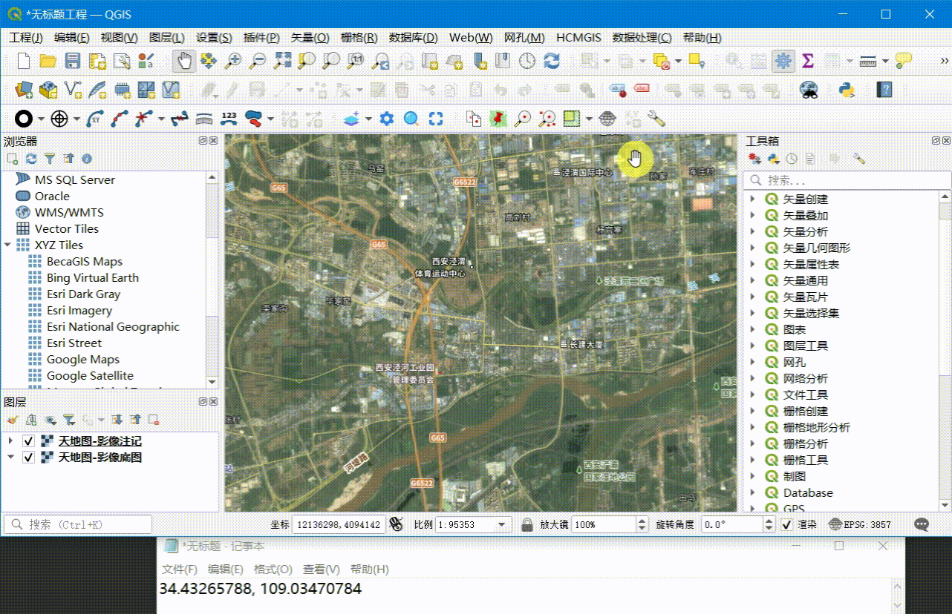Toggle visibility of 天地图-影像底图 layer
Image resolution: width=952 pixels, height=614 pixels.
click(29, 458)
